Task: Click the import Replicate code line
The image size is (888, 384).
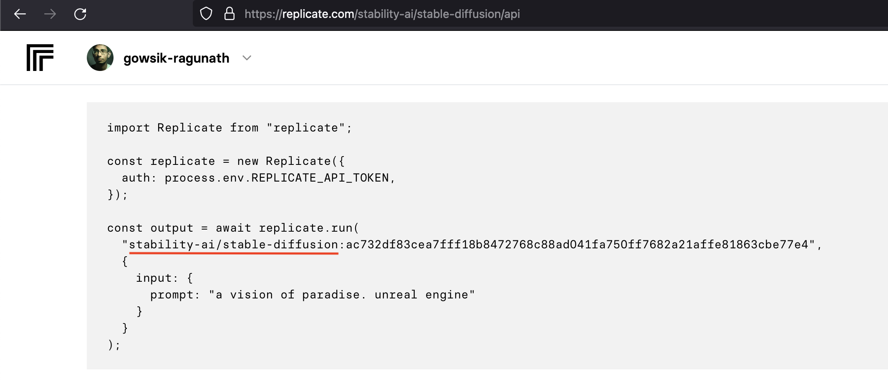Action: pos(230,128)
